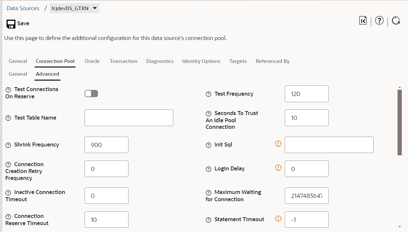Switch to the Transaction tab
The width and height of the screenshot is (408, 232).
point(123,61)
